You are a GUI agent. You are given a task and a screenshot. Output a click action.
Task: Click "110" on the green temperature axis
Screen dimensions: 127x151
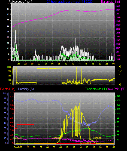[x=119, y=109]
